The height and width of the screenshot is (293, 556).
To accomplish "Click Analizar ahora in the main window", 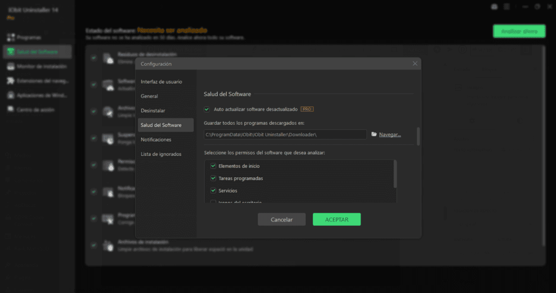I will pos(519,31).
